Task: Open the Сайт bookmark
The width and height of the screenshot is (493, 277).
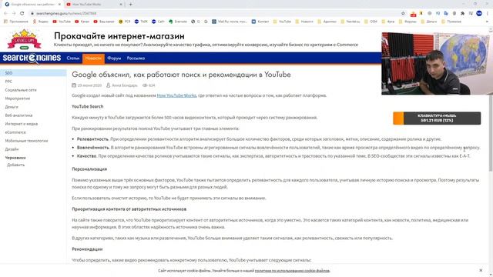Action: [x=158, y=22]
